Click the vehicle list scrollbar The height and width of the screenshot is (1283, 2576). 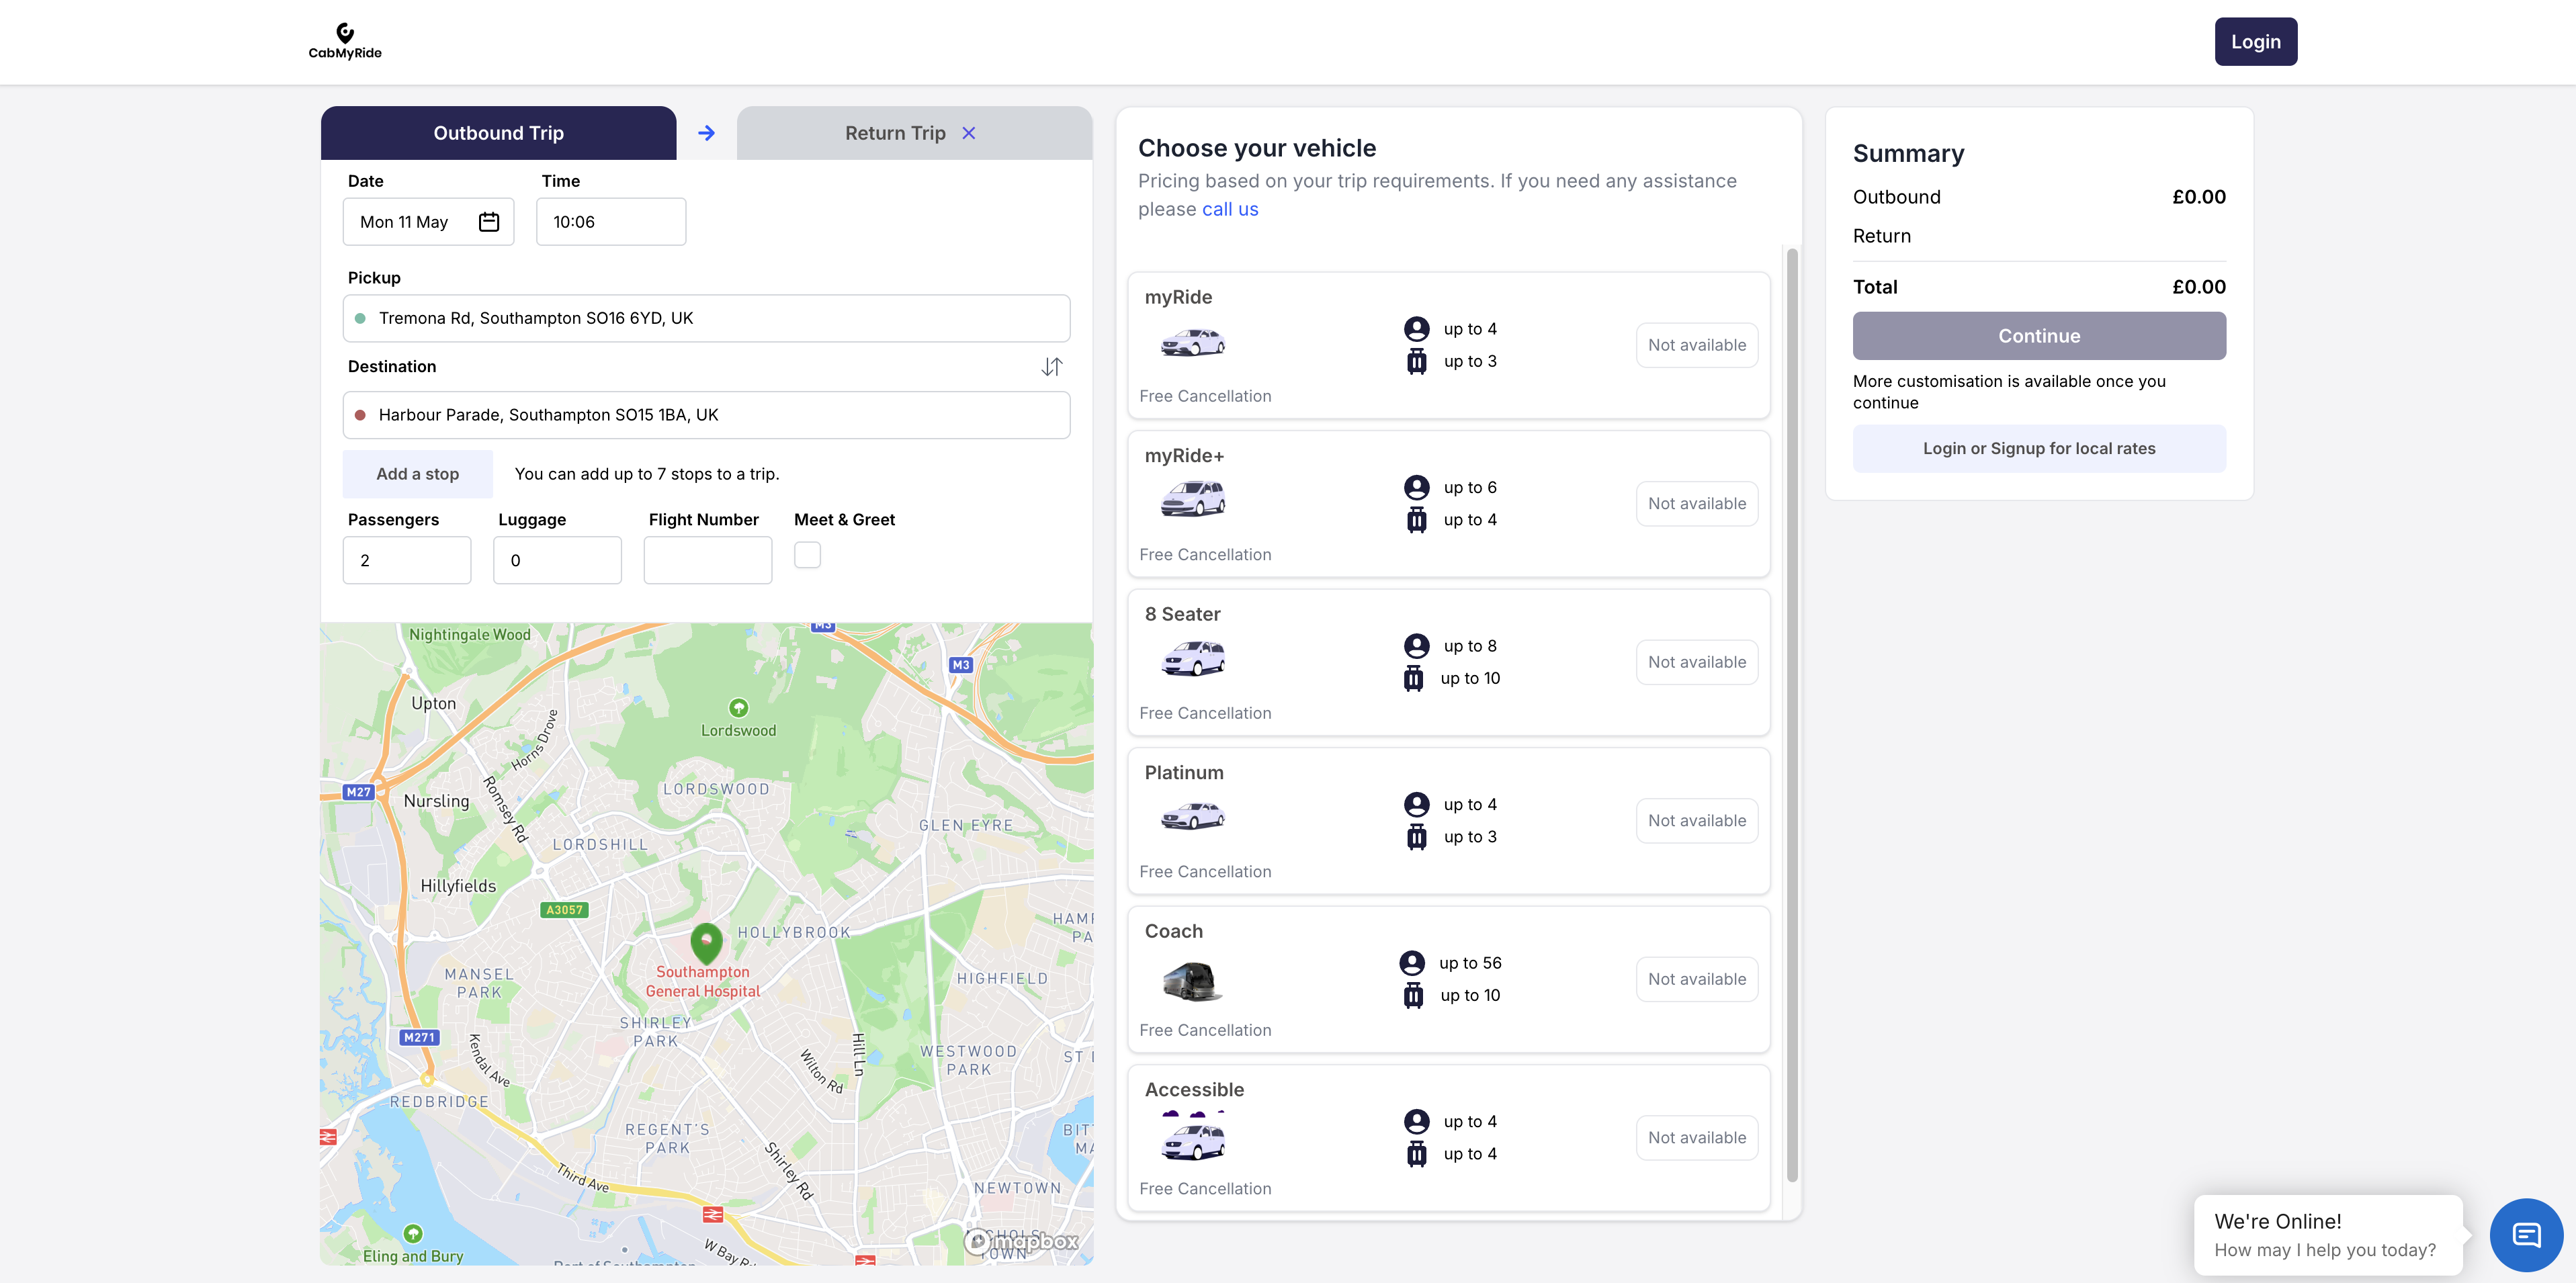1792,716
